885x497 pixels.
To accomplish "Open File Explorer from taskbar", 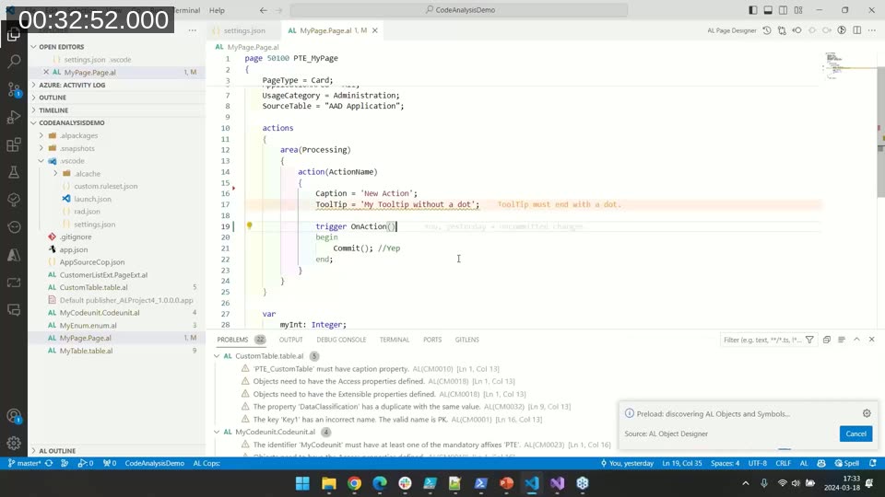I will coord(329,483).
